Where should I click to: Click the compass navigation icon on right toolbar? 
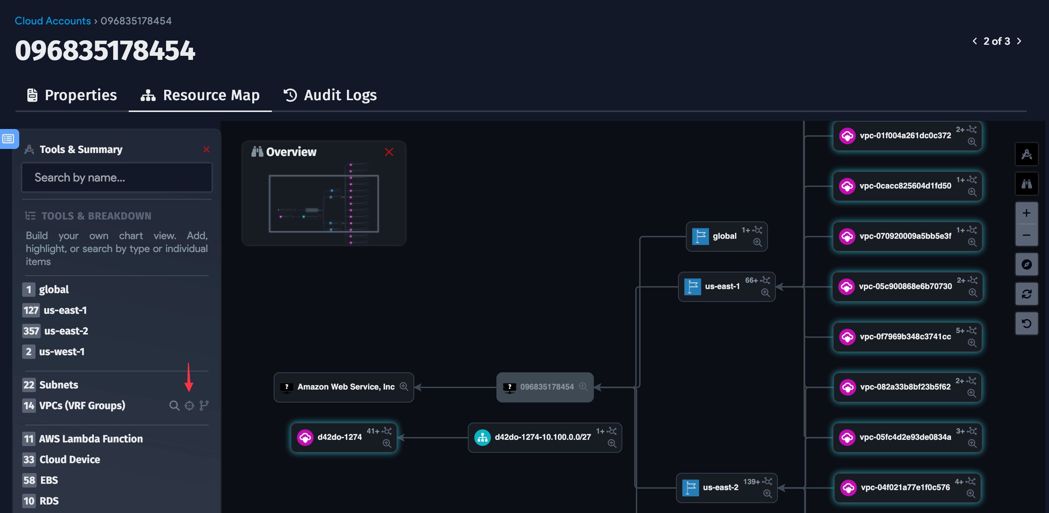(1026, 264)
